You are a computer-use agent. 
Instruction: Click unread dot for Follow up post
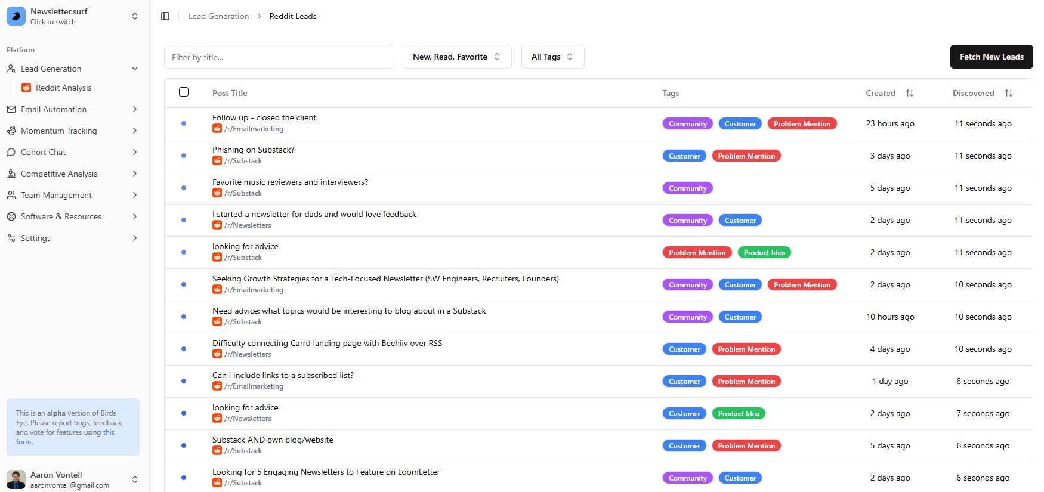pyautogui.click(x=184, y=123)
